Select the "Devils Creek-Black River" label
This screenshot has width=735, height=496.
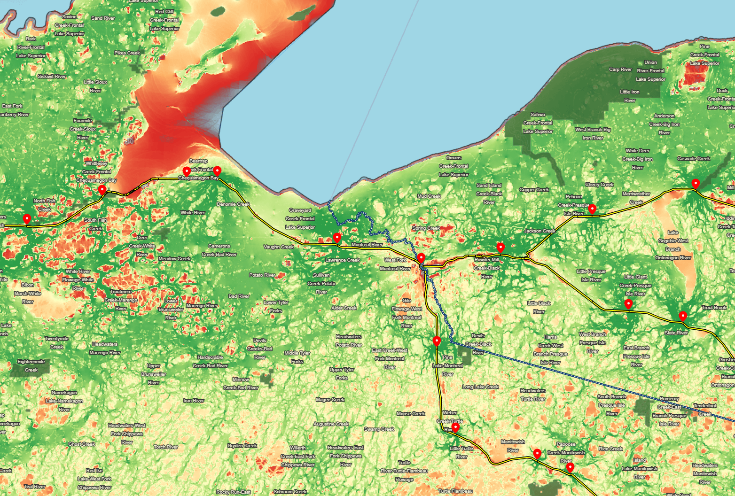[x=478, y=344]
